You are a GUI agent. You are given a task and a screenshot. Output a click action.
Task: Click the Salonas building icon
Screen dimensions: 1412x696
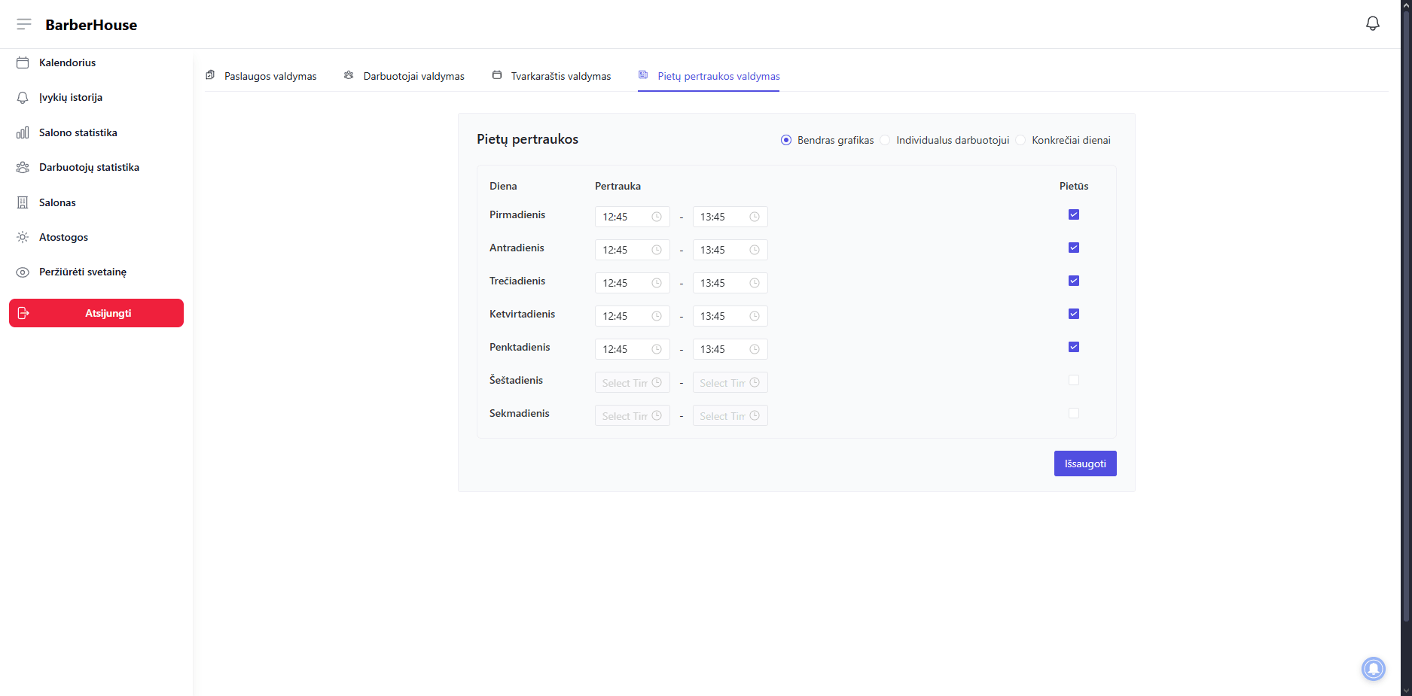(x=23, y=202)
